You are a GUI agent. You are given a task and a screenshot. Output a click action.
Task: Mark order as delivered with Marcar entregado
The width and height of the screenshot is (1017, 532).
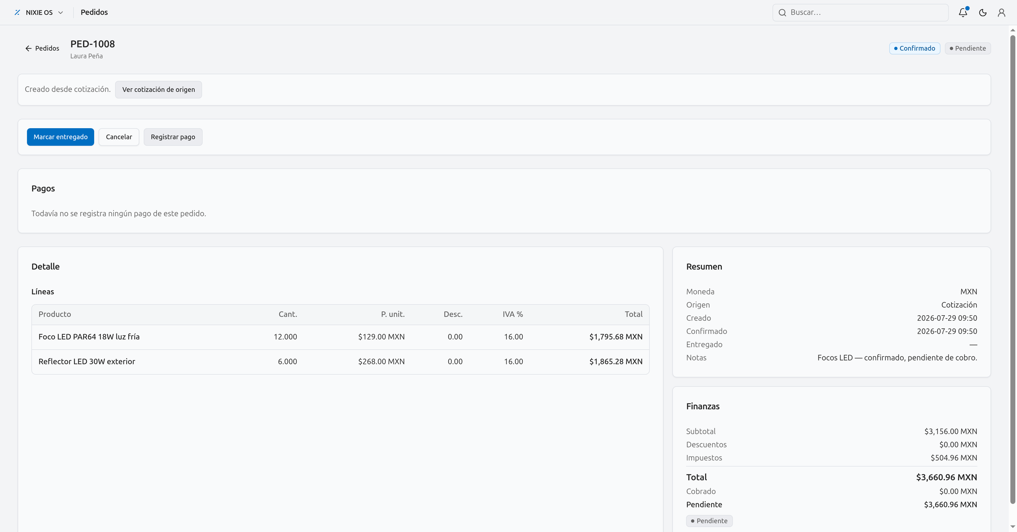60,137
